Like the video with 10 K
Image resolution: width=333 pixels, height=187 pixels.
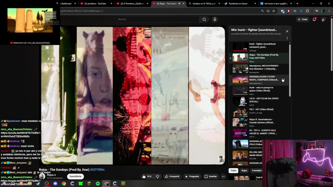(147, 176)
